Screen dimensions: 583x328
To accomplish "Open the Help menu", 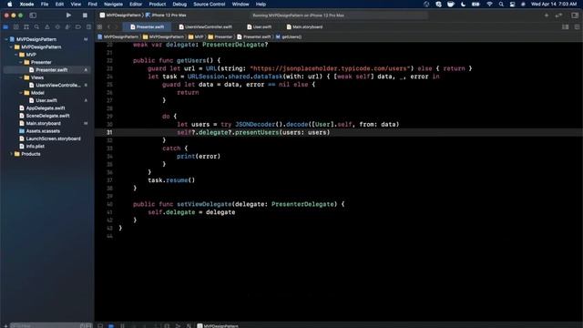I will coord(261,4).
